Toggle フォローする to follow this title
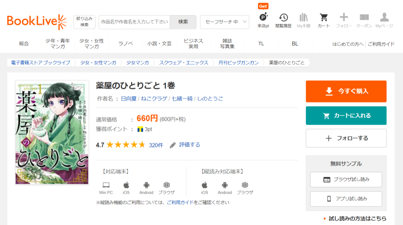 [346, 138]
